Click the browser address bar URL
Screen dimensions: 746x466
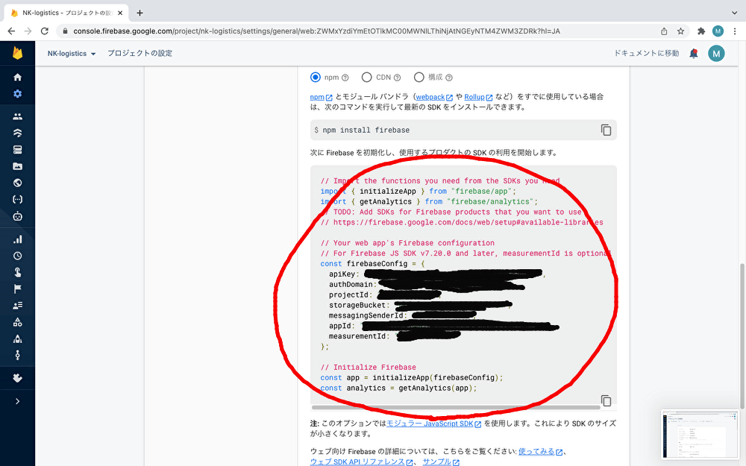[316, 31]
